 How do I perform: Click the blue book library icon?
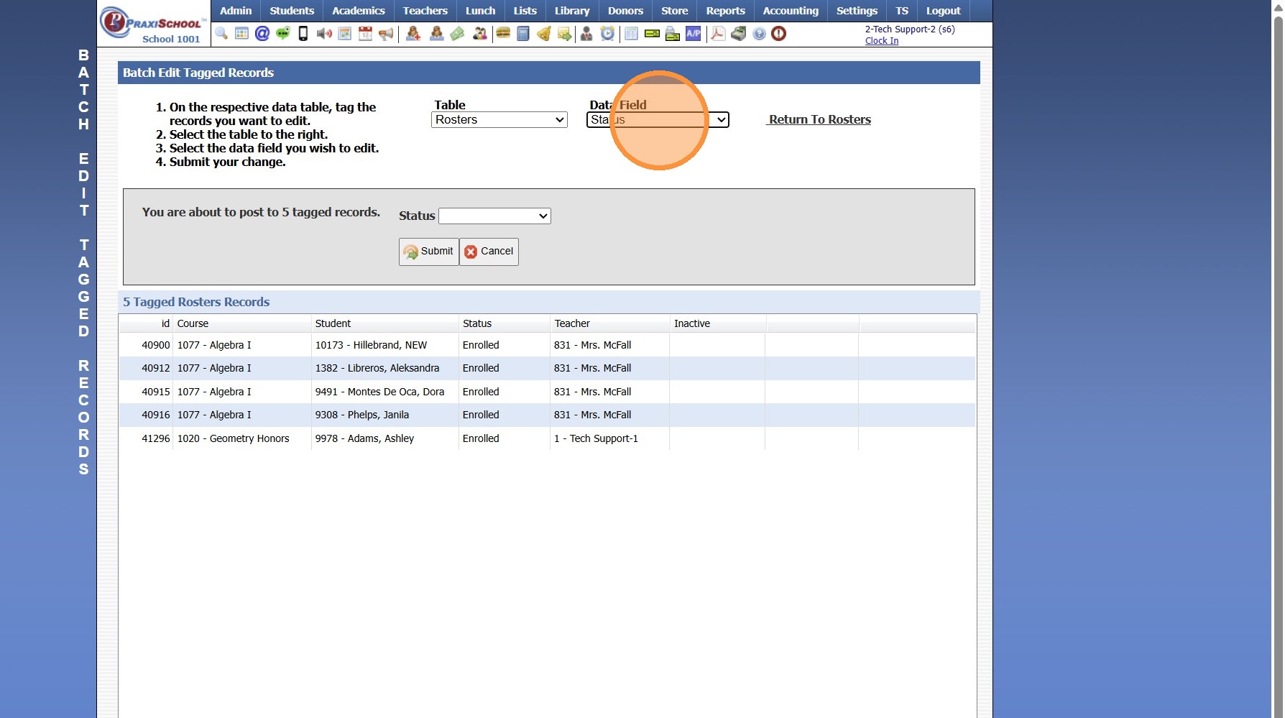pyautogui.click(x=523, y=34)
